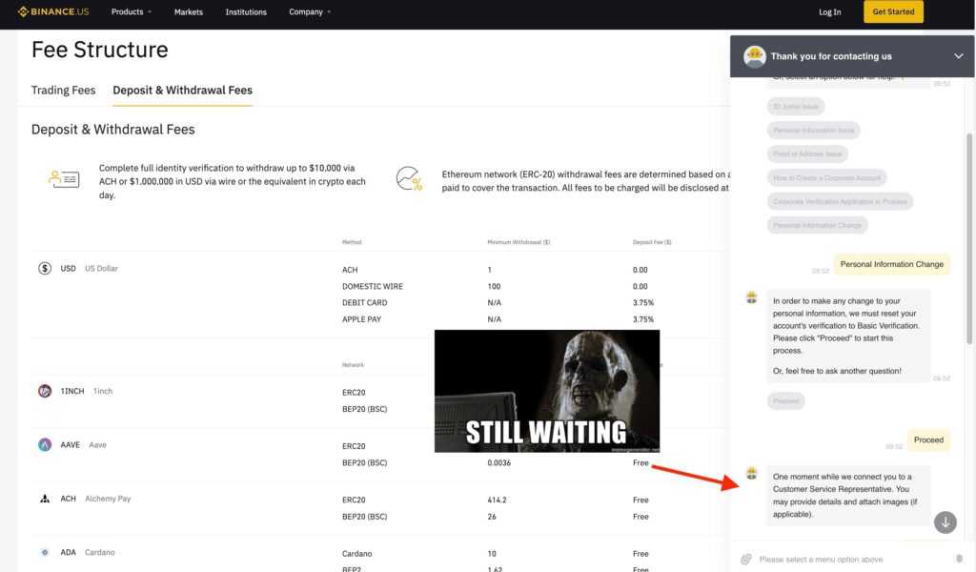This screenshot has height=572, width=976.
Task: Click the AAVE token icon
Action: 45,444
